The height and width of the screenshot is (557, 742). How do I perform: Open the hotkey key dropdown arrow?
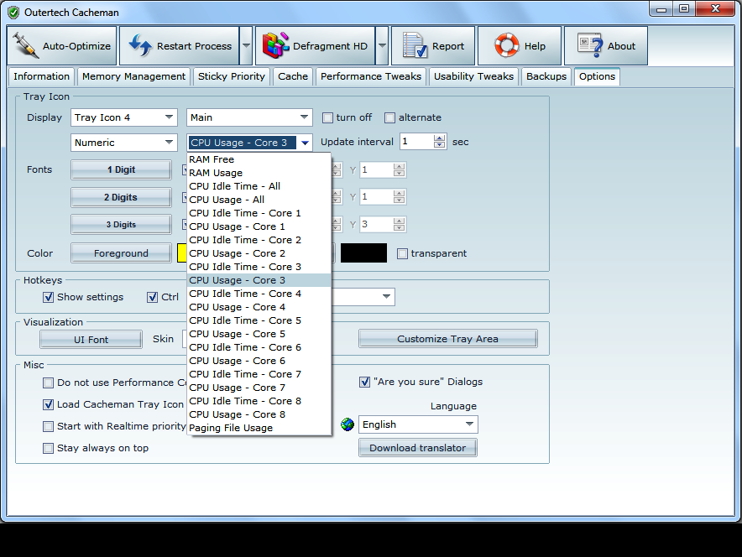[x=386, y=296]
